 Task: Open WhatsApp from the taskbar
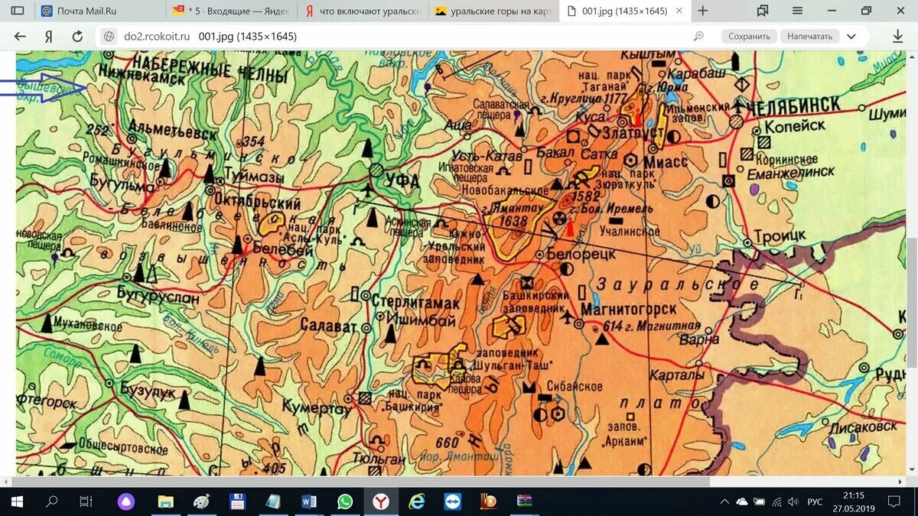pyautogui.click(x=345, y=502)
